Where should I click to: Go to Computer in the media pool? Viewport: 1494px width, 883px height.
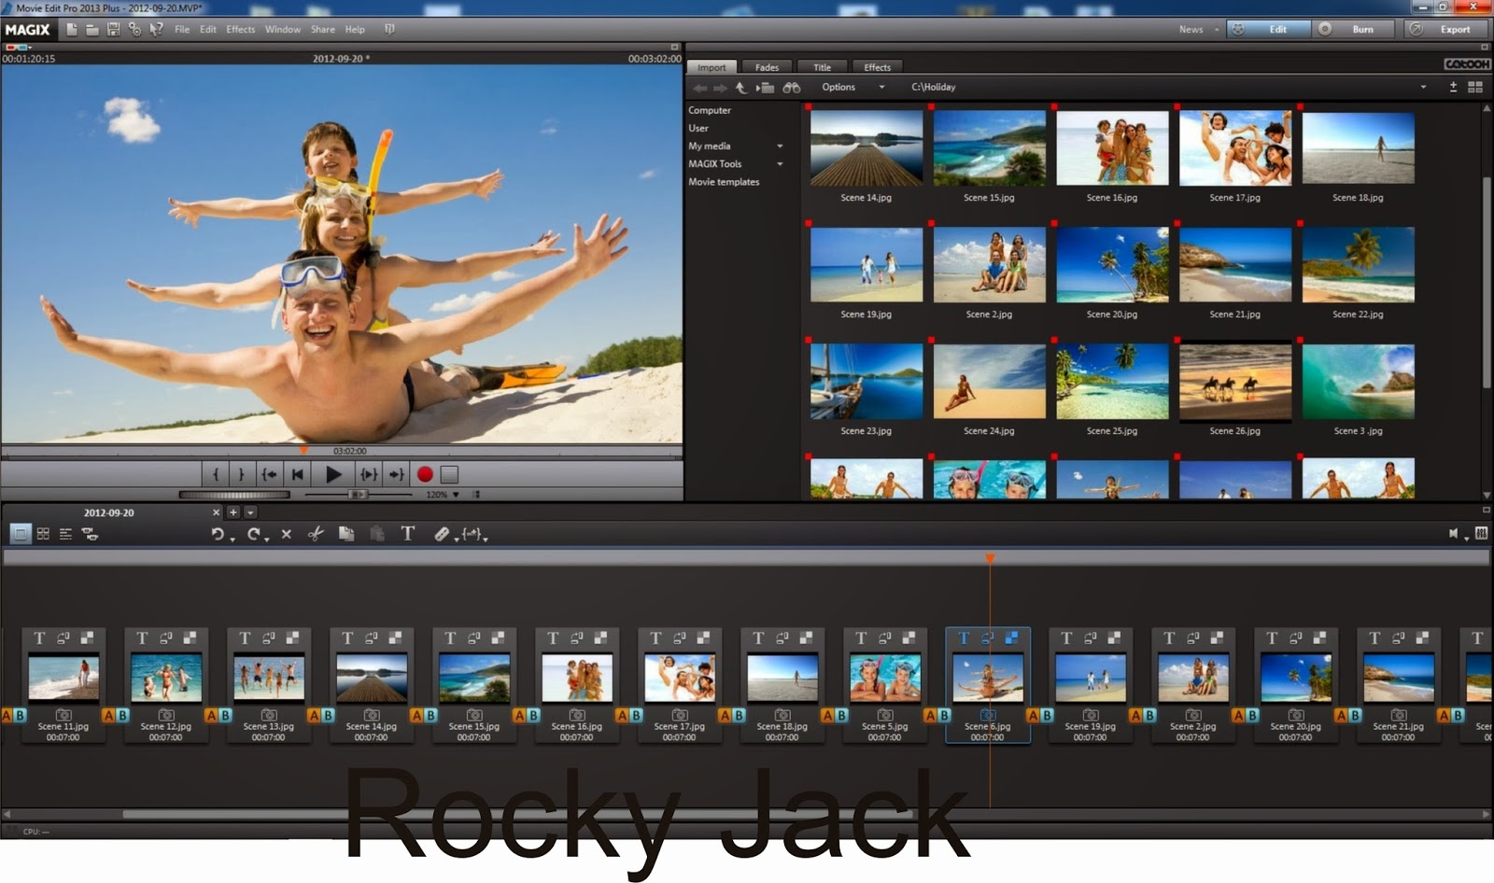click(710, 110)
